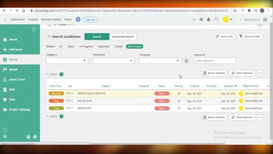
Task: Open the Milestone dropdown
Action: pos(114,61)
